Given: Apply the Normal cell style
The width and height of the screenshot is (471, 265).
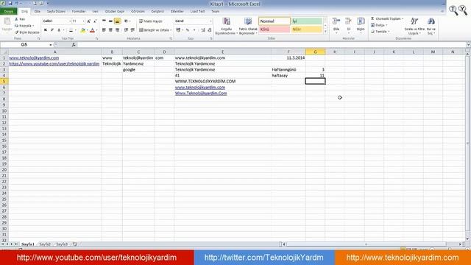Looking at the screenshot, I should click(x=275, y=21).
